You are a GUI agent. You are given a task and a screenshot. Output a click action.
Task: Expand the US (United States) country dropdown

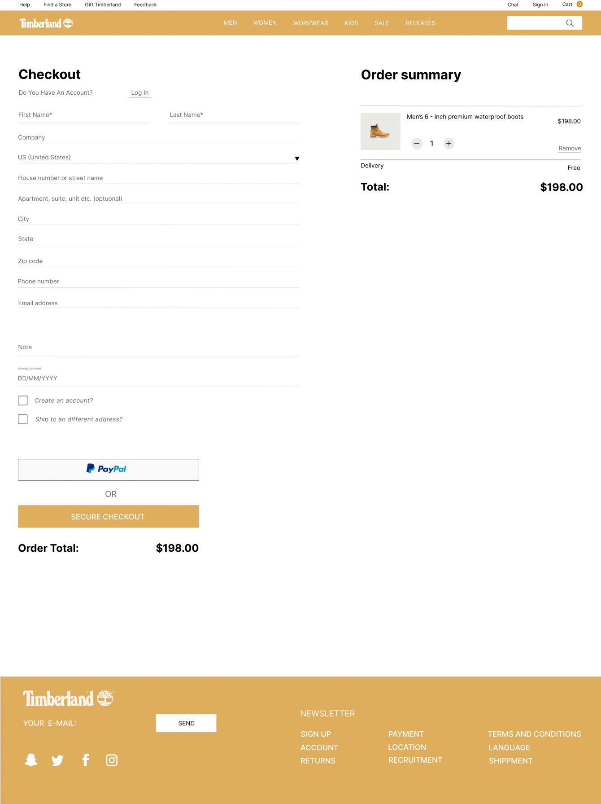click(296, 158)
